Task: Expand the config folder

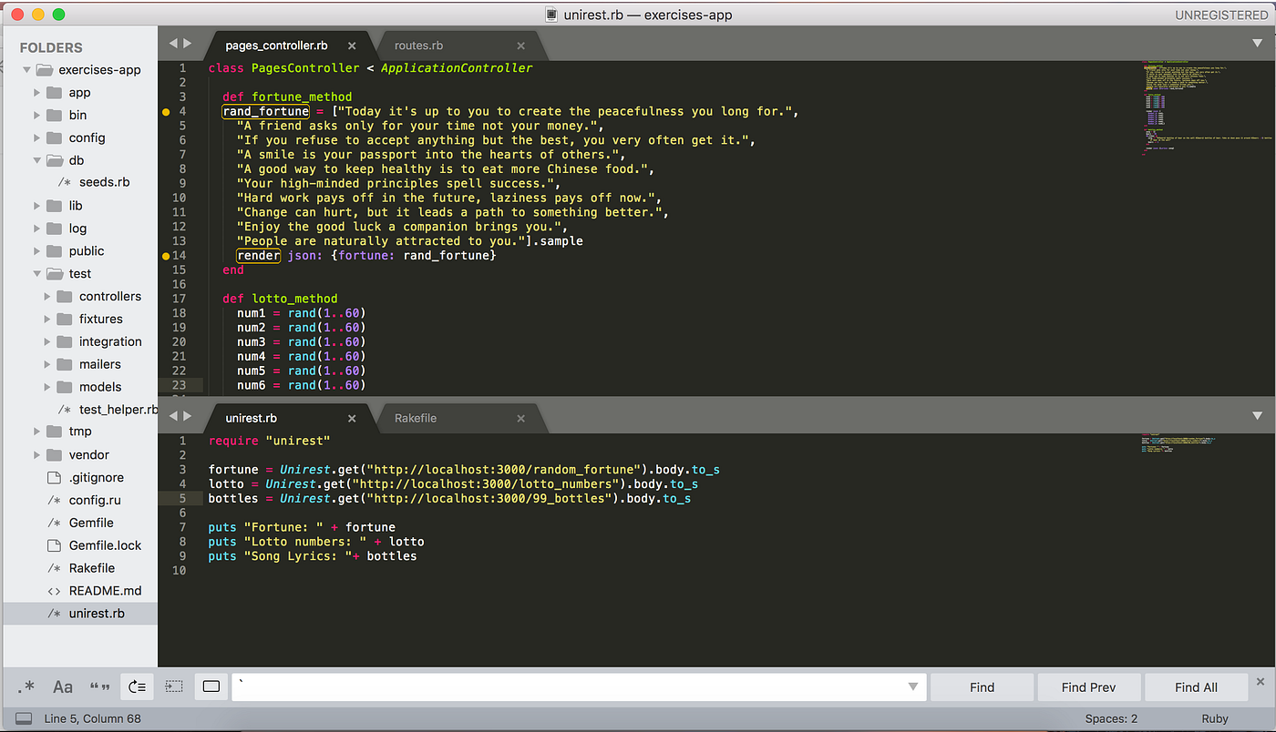Action: (37, 138)
